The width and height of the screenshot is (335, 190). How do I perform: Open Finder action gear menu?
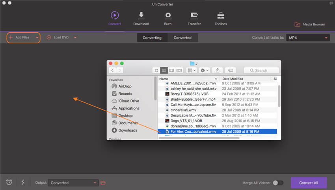tap(204, 70)
